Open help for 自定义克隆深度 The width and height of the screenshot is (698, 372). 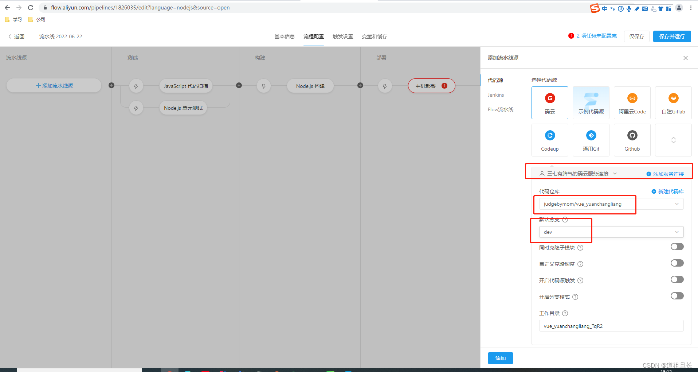pos(580,264)
